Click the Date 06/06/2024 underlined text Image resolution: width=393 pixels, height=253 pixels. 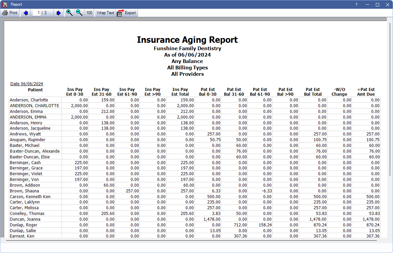27,84
